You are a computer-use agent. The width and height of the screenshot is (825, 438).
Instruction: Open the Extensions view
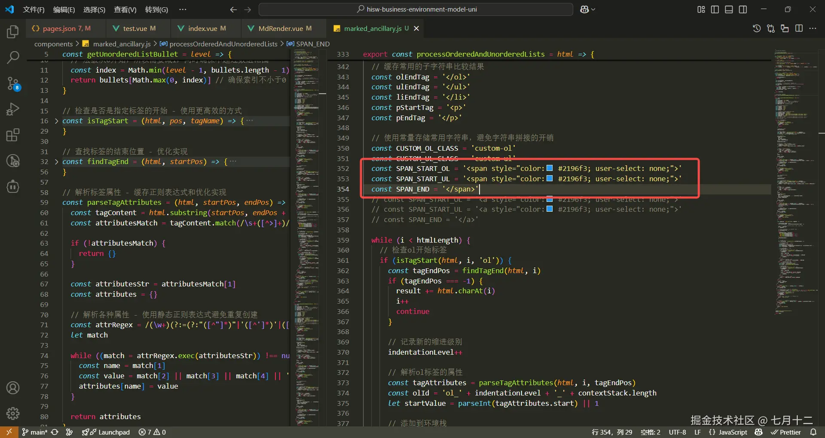[13, 135]
